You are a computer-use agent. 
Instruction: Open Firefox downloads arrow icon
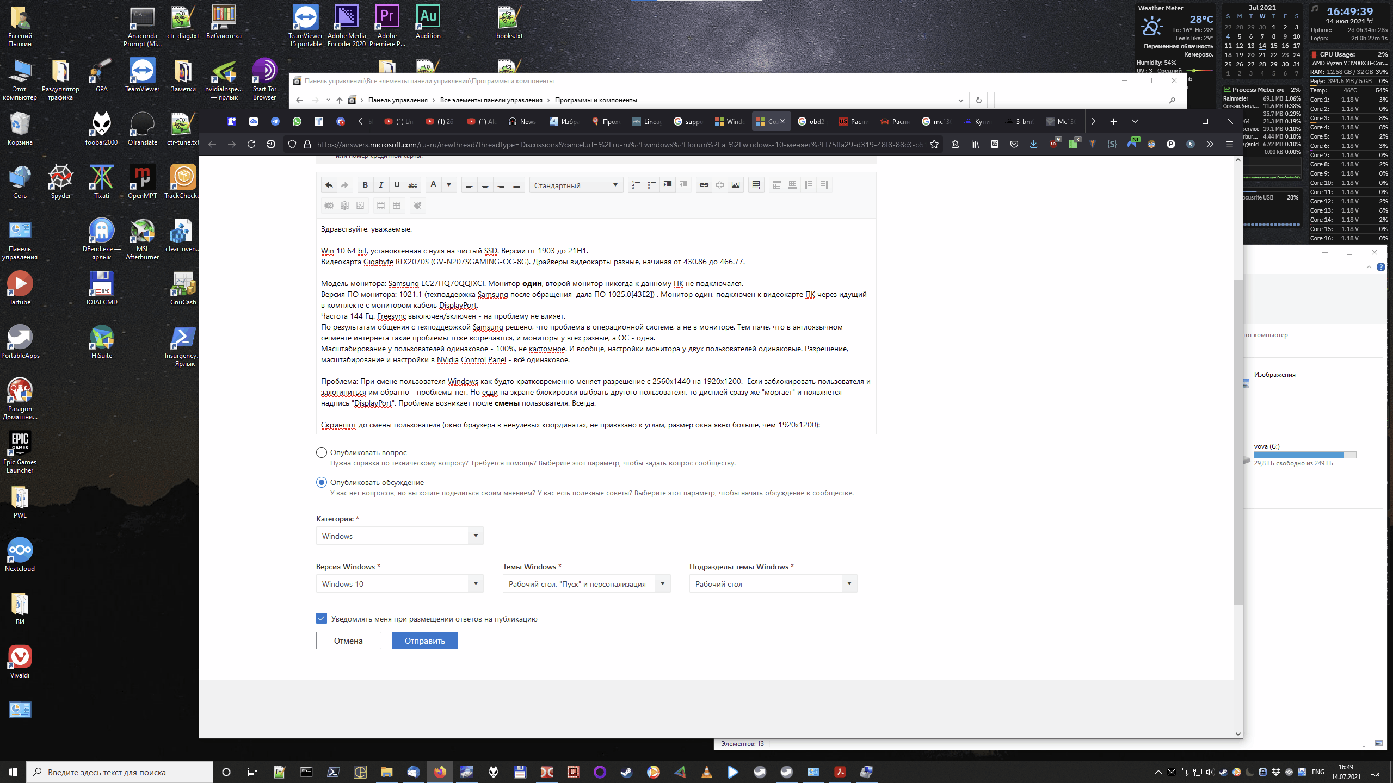coord(1033,144)
